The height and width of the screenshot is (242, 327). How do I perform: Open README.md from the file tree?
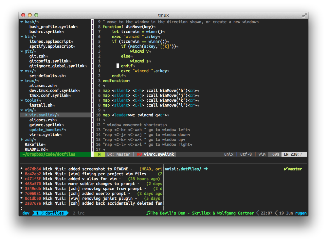click(35, 149)
